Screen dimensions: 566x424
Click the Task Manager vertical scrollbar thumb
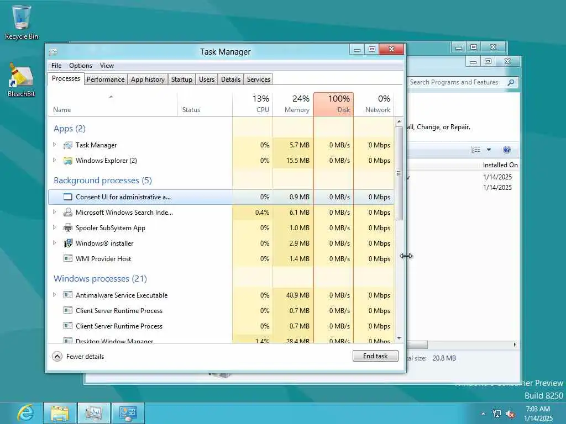point(399,173)
